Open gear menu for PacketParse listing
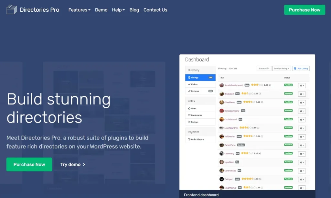Viewport: 331px width, 198px height. tap(302, 145)
